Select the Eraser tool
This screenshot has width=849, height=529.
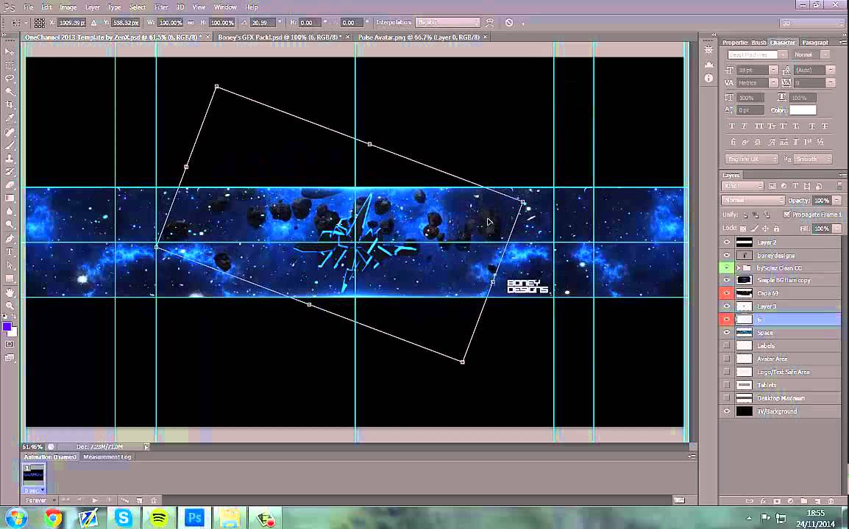pyautogui.click(x=10, y=185)
